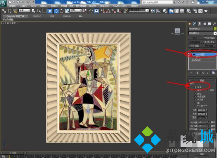
Task: Open the 全部 selection filter dropdown
Action: (25, 10)
